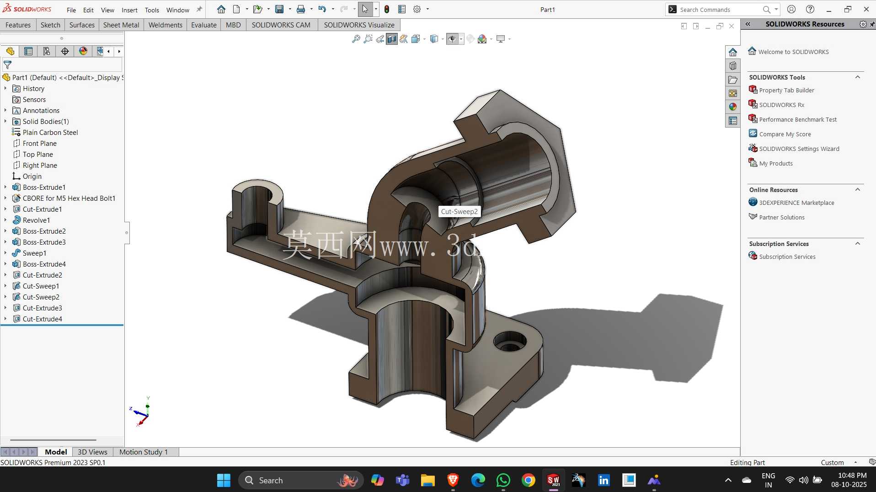Open the Insert menu
The height and width of the screenshot is (492, 876).
[x=129, y=10]
